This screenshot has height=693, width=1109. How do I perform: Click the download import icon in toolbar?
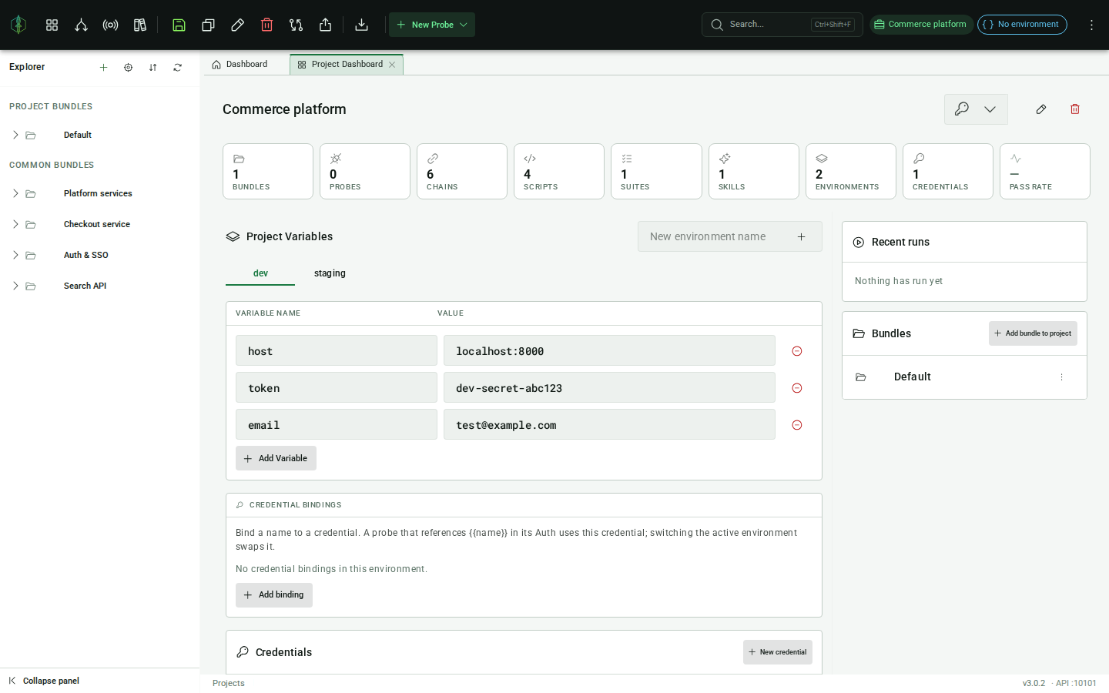[361, 25]
